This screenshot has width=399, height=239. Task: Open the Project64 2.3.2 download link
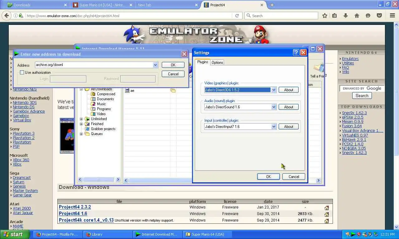tap(75, 207)
